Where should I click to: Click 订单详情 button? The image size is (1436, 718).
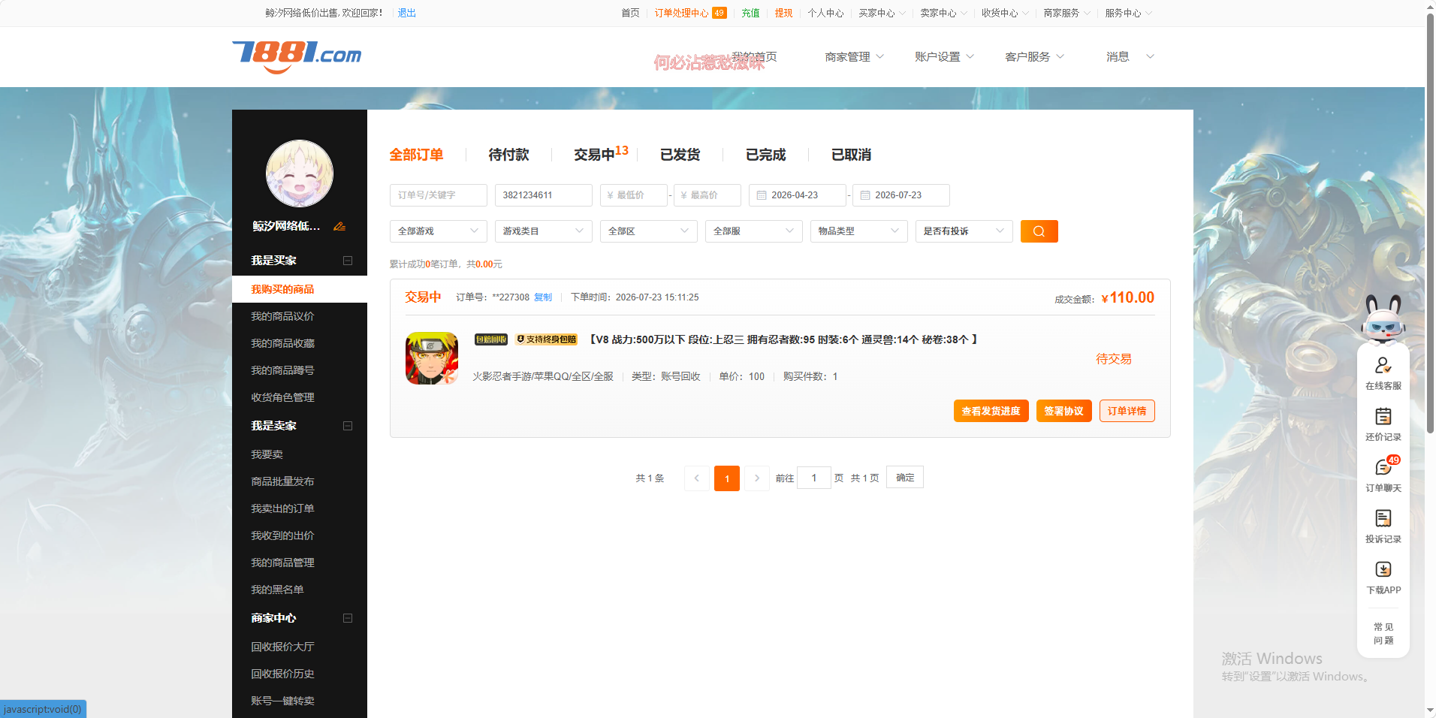coord(1127,411)
